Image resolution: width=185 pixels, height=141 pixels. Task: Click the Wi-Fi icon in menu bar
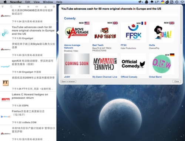[182, 2]
